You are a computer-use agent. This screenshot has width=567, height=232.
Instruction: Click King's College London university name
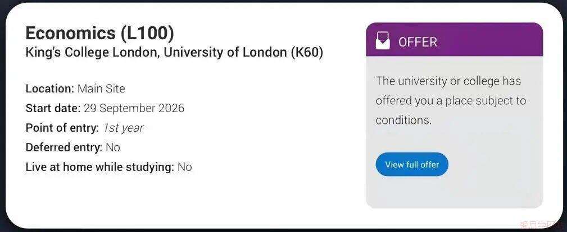(174, 53)
